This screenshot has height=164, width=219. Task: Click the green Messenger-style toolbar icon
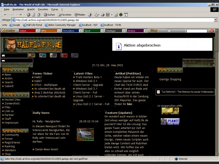coord(121,15)
